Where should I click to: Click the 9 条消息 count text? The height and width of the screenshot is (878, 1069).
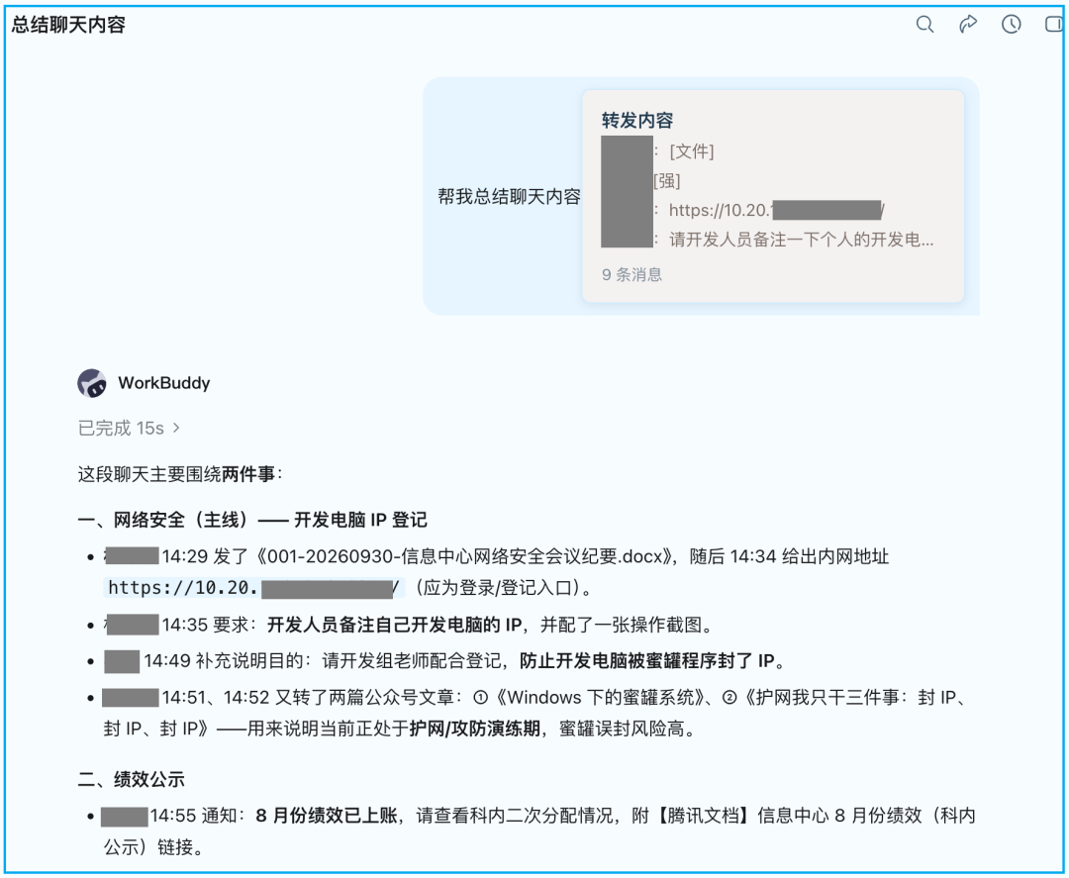tap(632, 275)
